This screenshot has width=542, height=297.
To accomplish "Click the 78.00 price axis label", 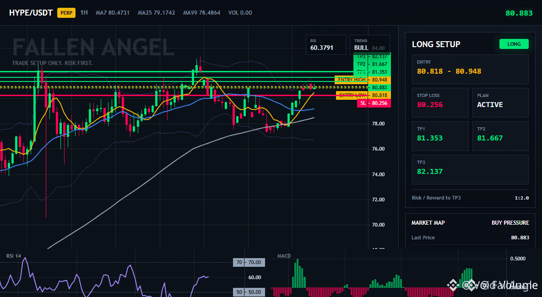I will (x=378, y=124).
